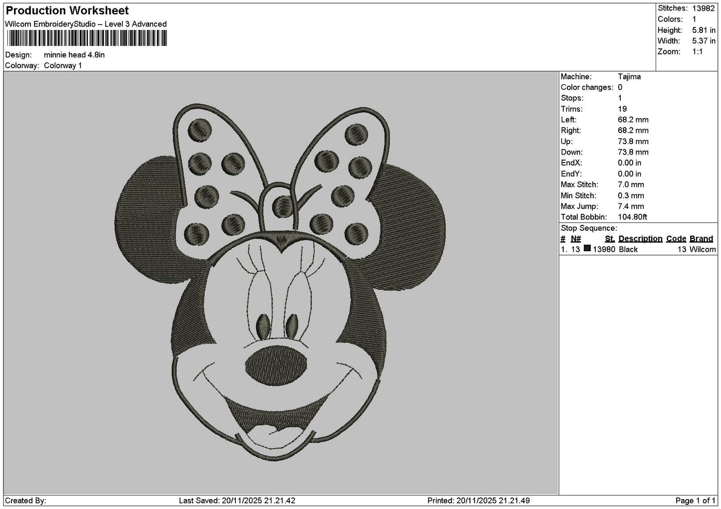Select the Max Stitch value '7.0 mm'
721x509 pixels.
tap(631, 184)
